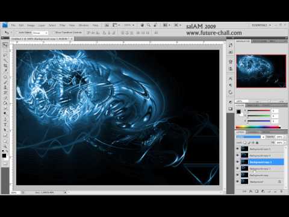Open the Window menu
The width and height of the screenshot is (289, 217).
(84, 25)
